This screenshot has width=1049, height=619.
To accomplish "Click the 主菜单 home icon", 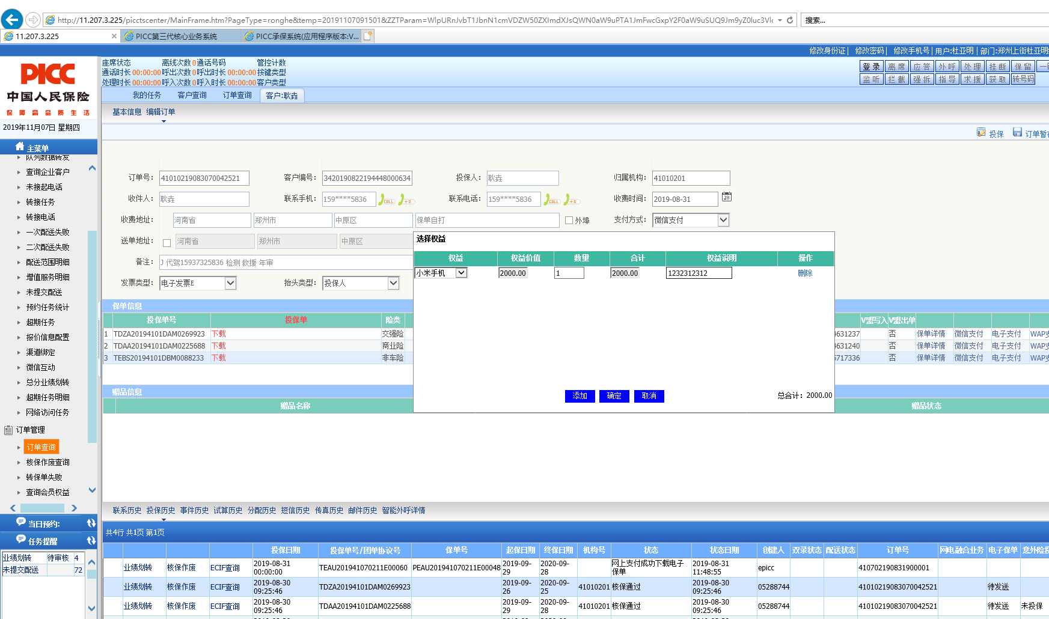I will pos(20,147).
